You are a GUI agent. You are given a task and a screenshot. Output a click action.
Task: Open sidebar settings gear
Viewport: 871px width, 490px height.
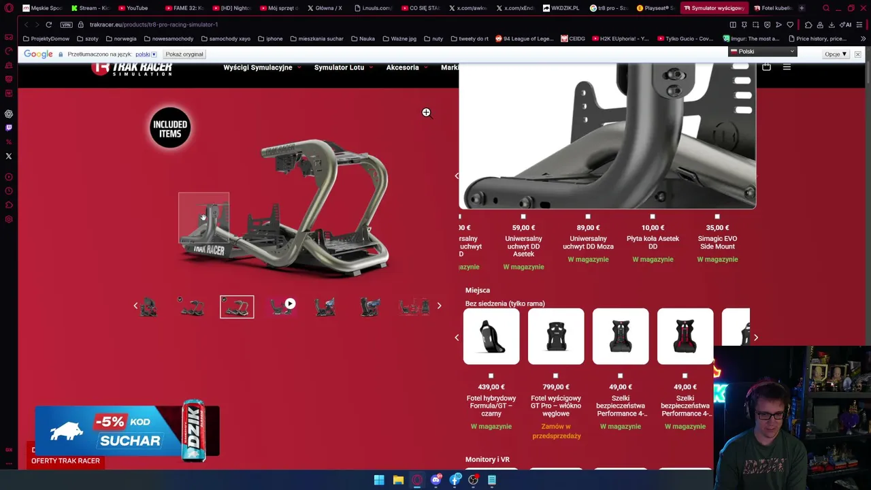pyautogui.click(x=9, y=219)
